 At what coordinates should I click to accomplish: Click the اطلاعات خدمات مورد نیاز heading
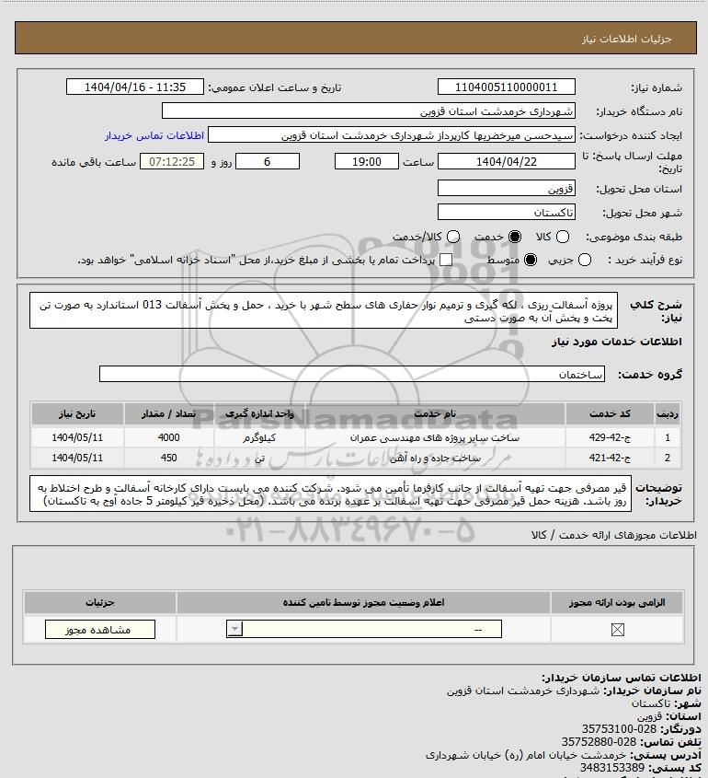[616, 342]
